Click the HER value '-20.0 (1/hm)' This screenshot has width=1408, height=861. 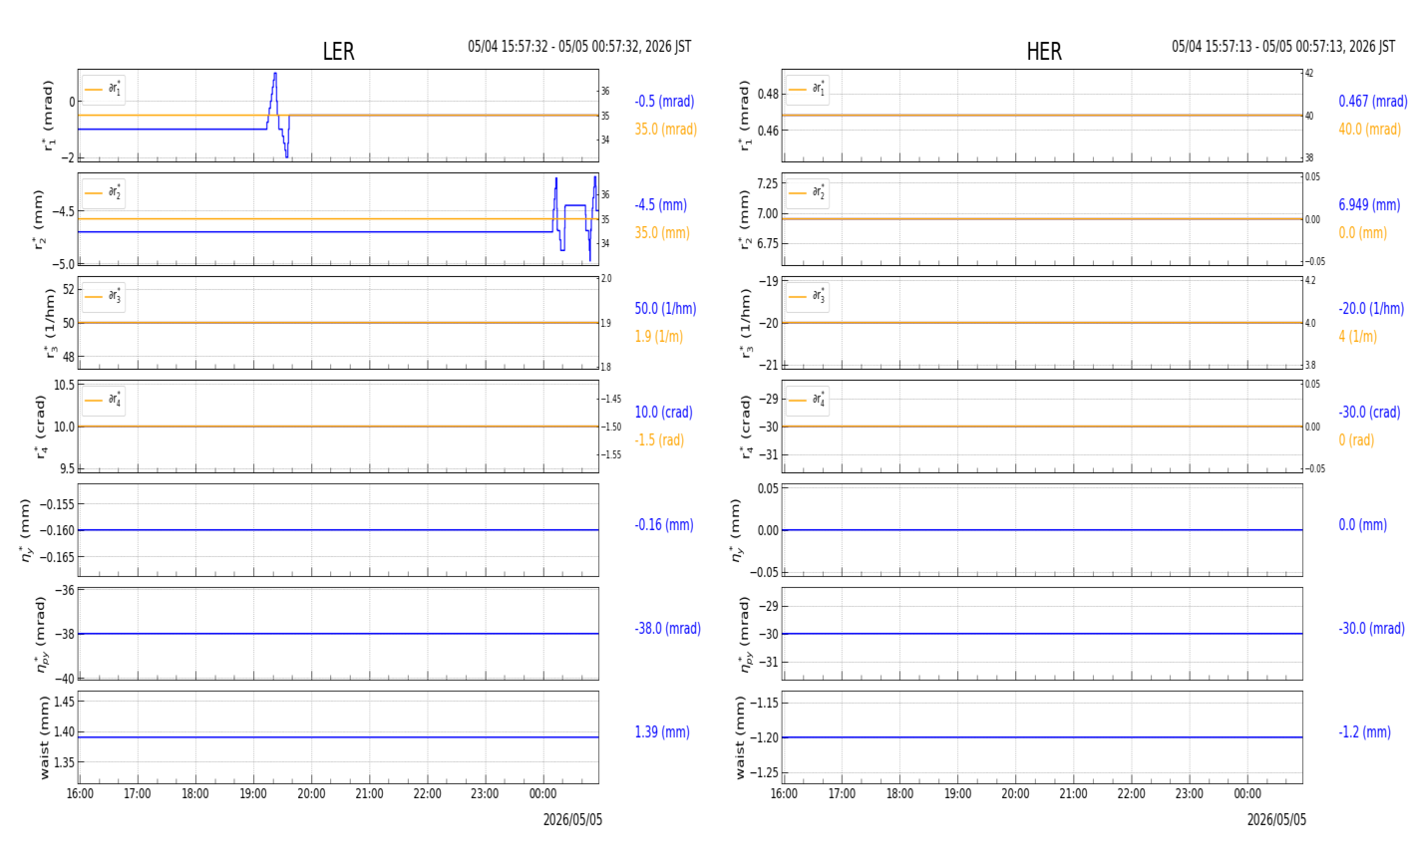pos(1371,309)
